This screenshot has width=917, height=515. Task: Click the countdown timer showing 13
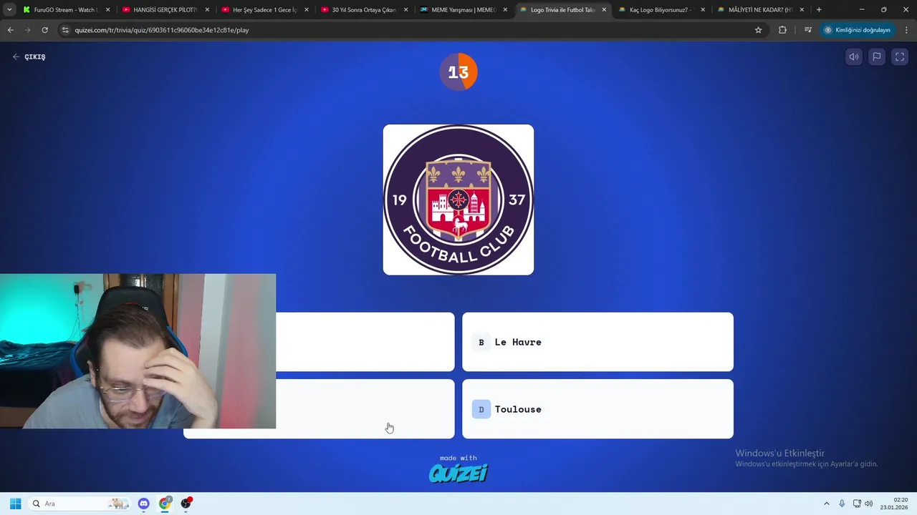[458, 72]
